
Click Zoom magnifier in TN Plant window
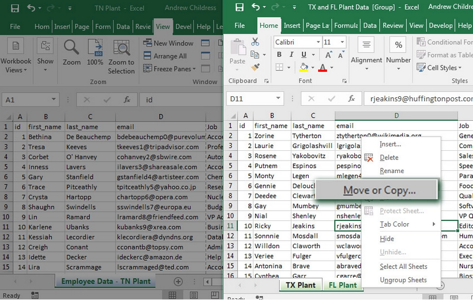(x=71, y=53)
